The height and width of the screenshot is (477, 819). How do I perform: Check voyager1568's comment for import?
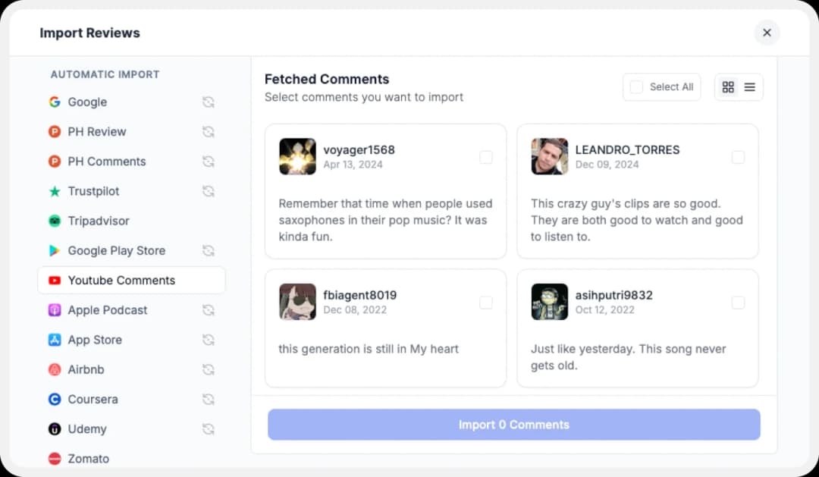486,157
